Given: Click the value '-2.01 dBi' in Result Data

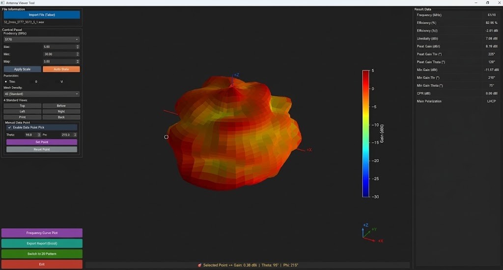Looking at the screenshot, I should point(491,31).
